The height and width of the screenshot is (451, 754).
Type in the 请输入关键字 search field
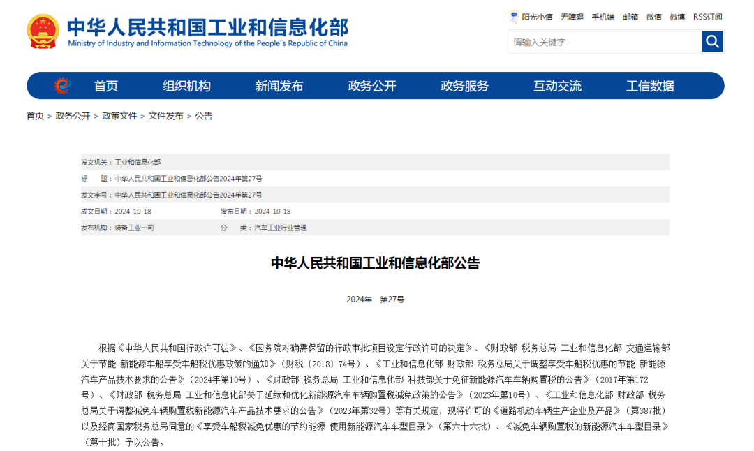[x=604, y=42]
